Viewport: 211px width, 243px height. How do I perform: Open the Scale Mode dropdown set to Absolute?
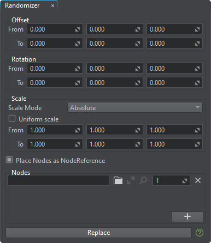click(135, 107)
